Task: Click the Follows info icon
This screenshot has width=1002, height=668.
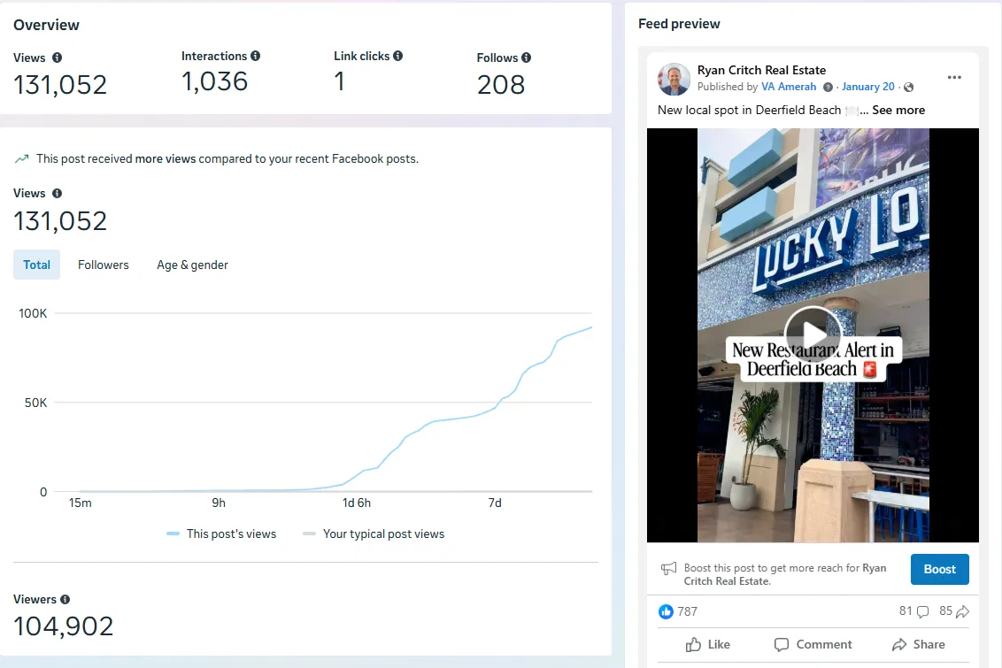Action: pyautogui.click(x=527, y=58)
